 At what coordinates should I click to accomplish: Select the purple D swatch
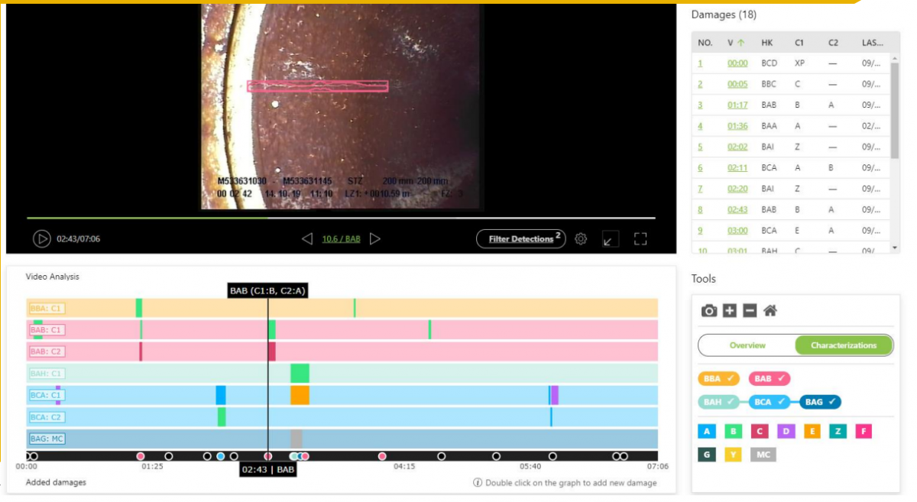786,432
